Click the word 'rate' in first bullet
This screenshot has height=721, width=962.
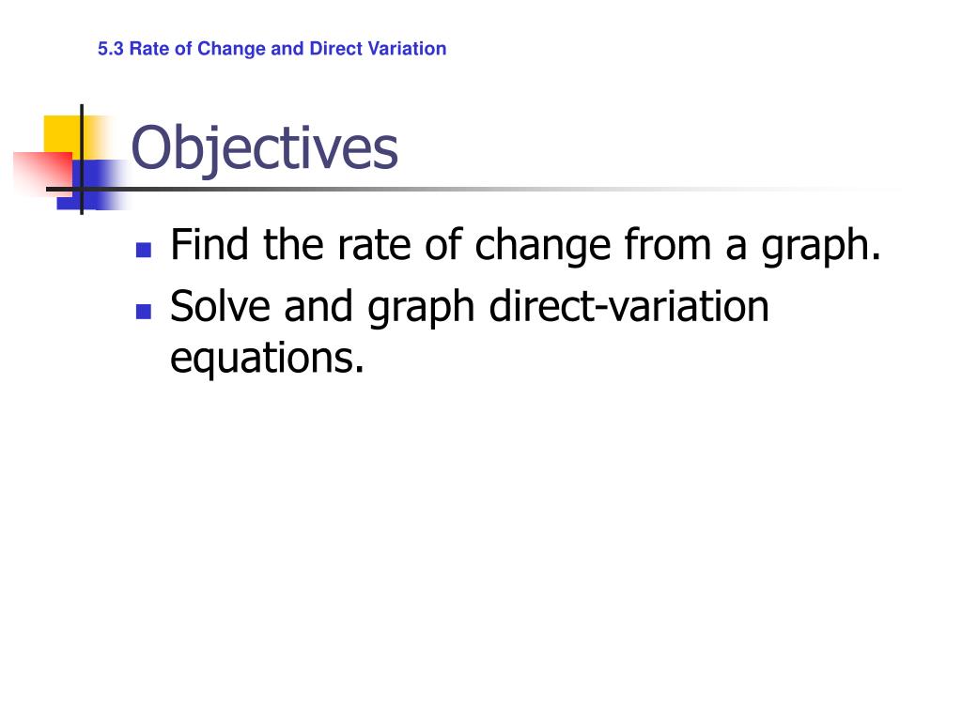(374, 246)
